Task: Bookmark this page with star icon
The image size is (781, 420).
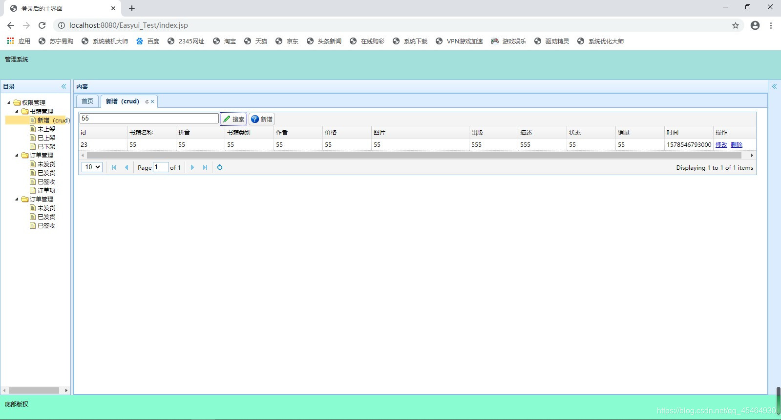Action: coord(736,25)
